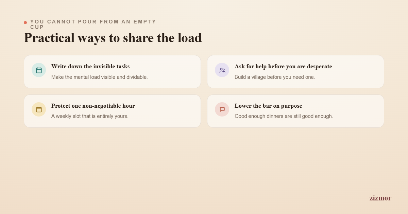Viewport: 408px width, 214px height.
Task: Click the orange dot beside the eyebrow text
Action: coord(25,22)
